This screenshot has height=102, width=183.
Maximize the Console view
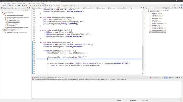click(182, 78)
